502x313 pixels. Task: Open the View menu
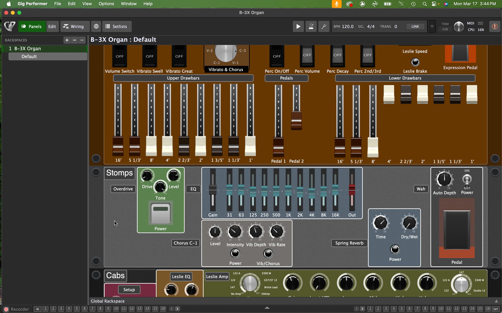87,4
